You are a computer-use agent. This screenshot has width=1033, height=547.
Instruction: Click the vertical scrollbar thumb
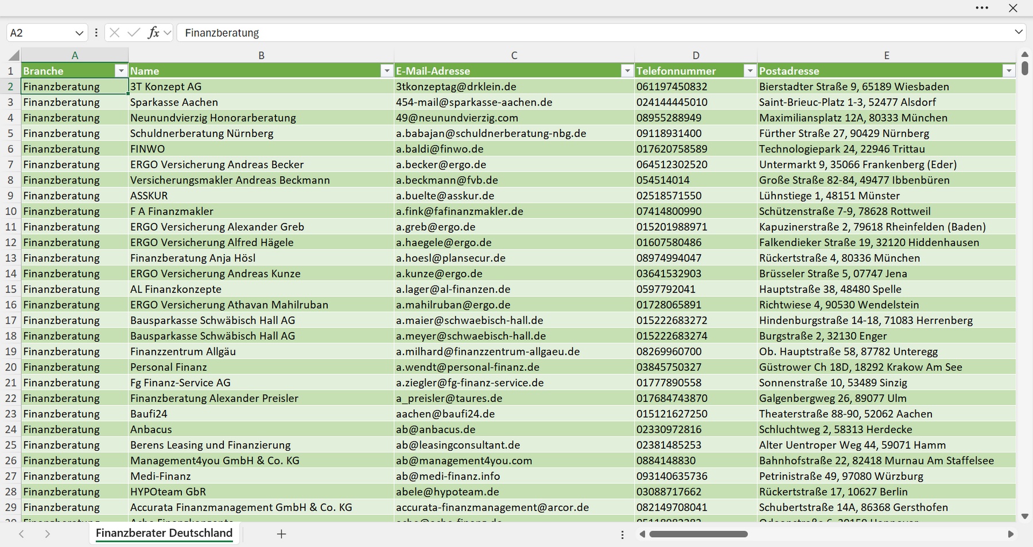[1025, 68]
